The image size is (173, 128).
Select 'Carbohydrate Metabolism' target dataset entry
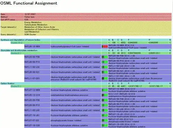click(x=36, y=25)
